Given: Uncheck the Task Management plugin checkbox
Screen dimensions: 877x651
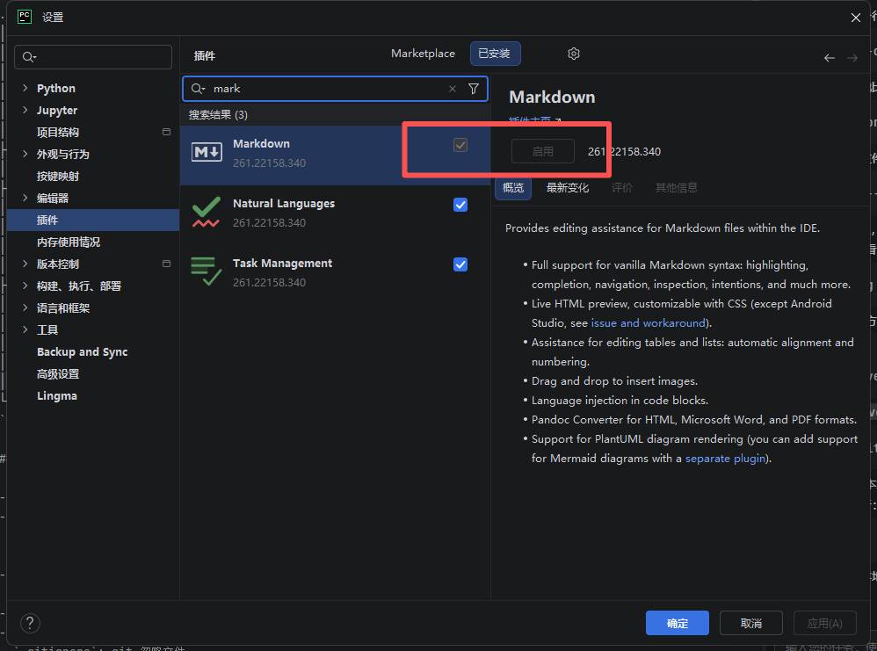Looking at the screenshot, I should tap(460, 264).
